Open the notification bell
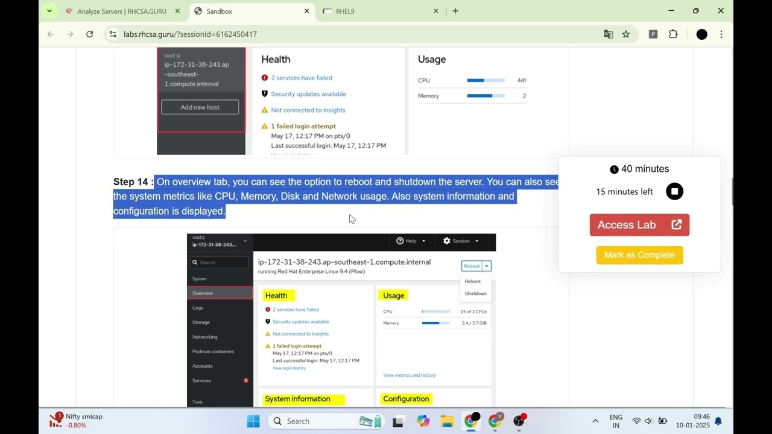Screen dimensions: 772x434 pos(718,421)
